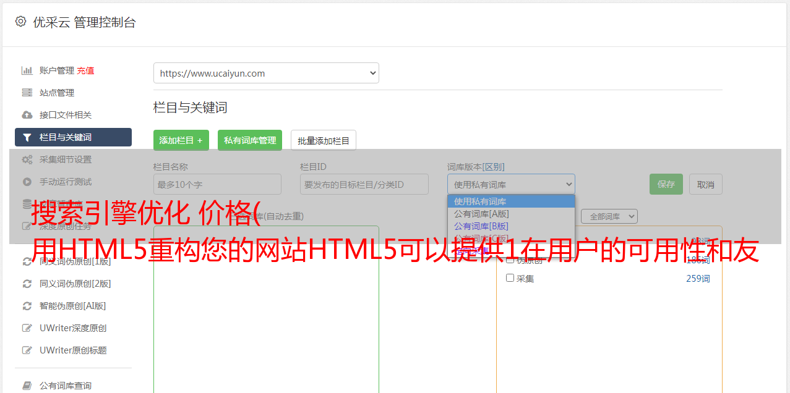790x393 pixels.
Task: Tick the 采集 checkbox
Action: coord(510,278)
